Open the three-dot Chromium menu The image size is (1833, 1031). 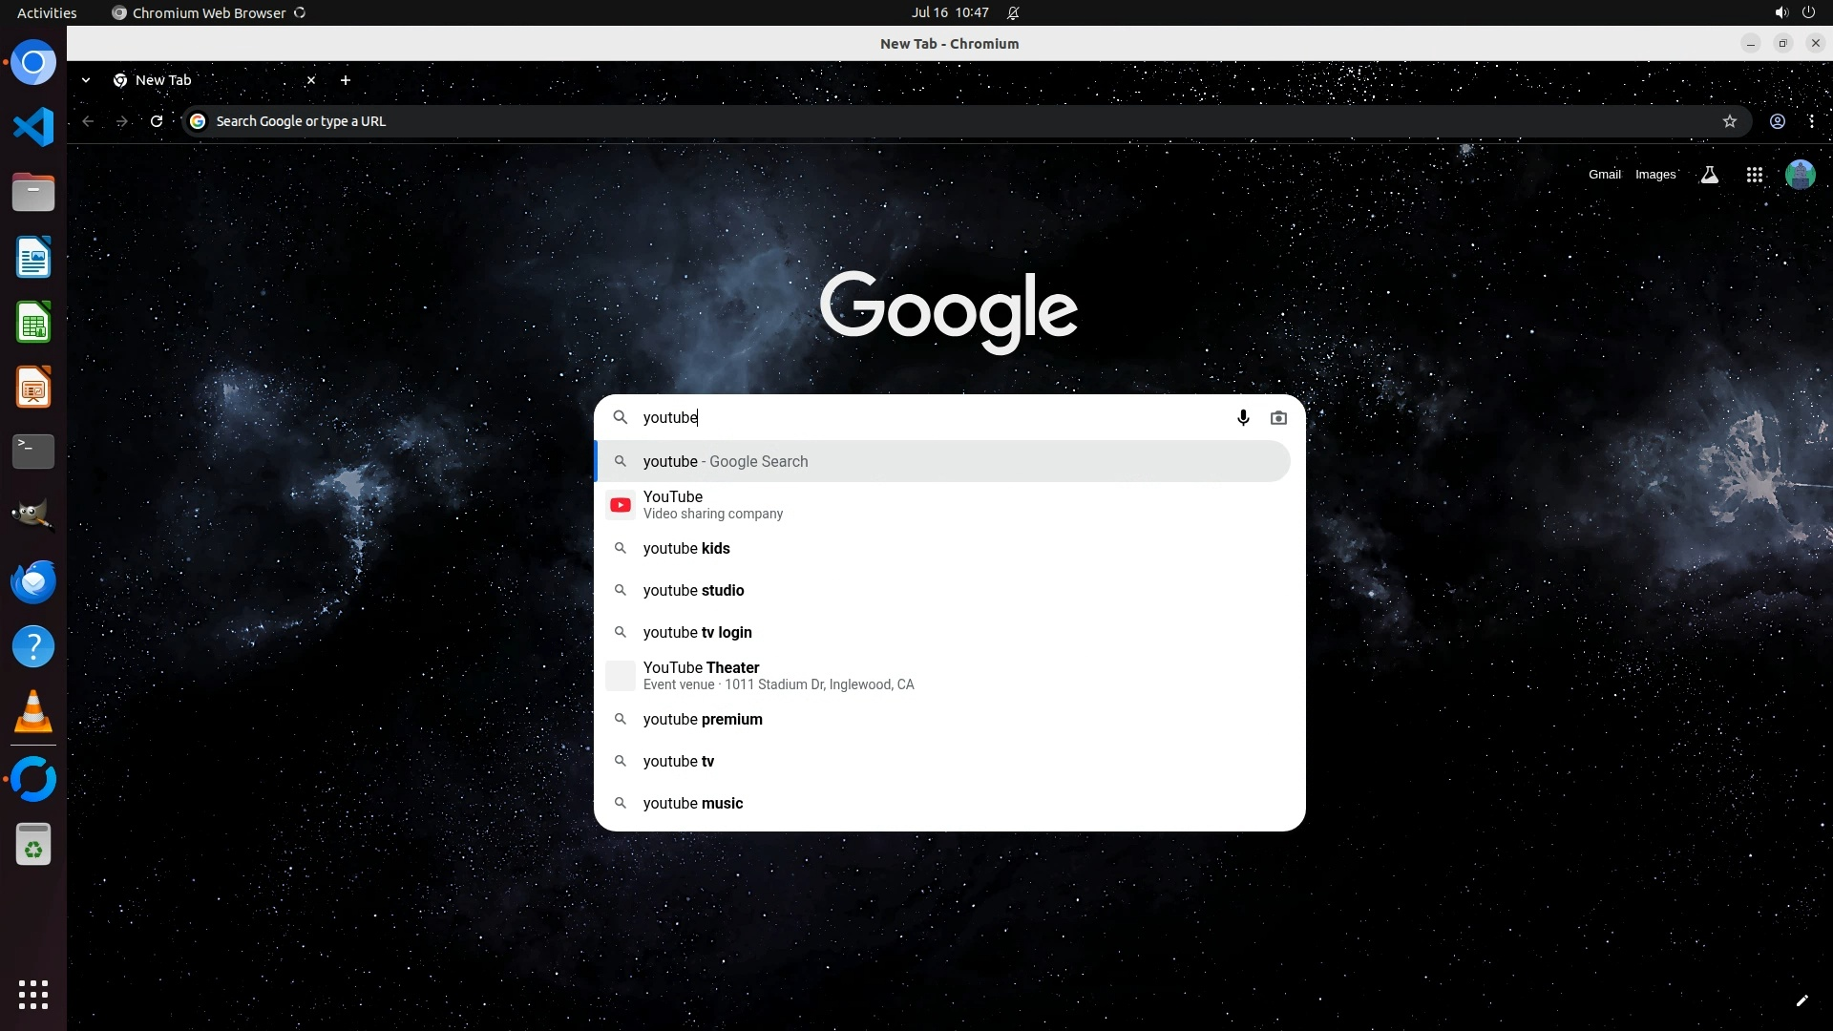click(x=1811, y=121)
